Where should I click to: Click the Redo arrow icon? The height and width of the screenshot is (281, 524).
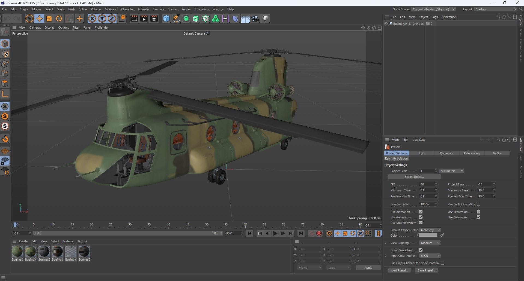tap(17, 19)
